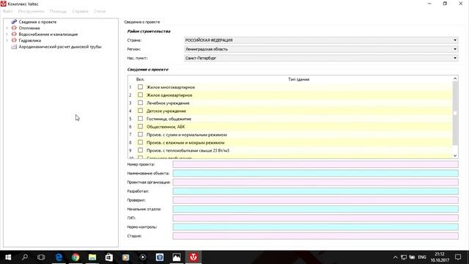Click the Valtec app icon on taskbar
This screenshot has height=264, width=469.
click(x=193, y=257)
